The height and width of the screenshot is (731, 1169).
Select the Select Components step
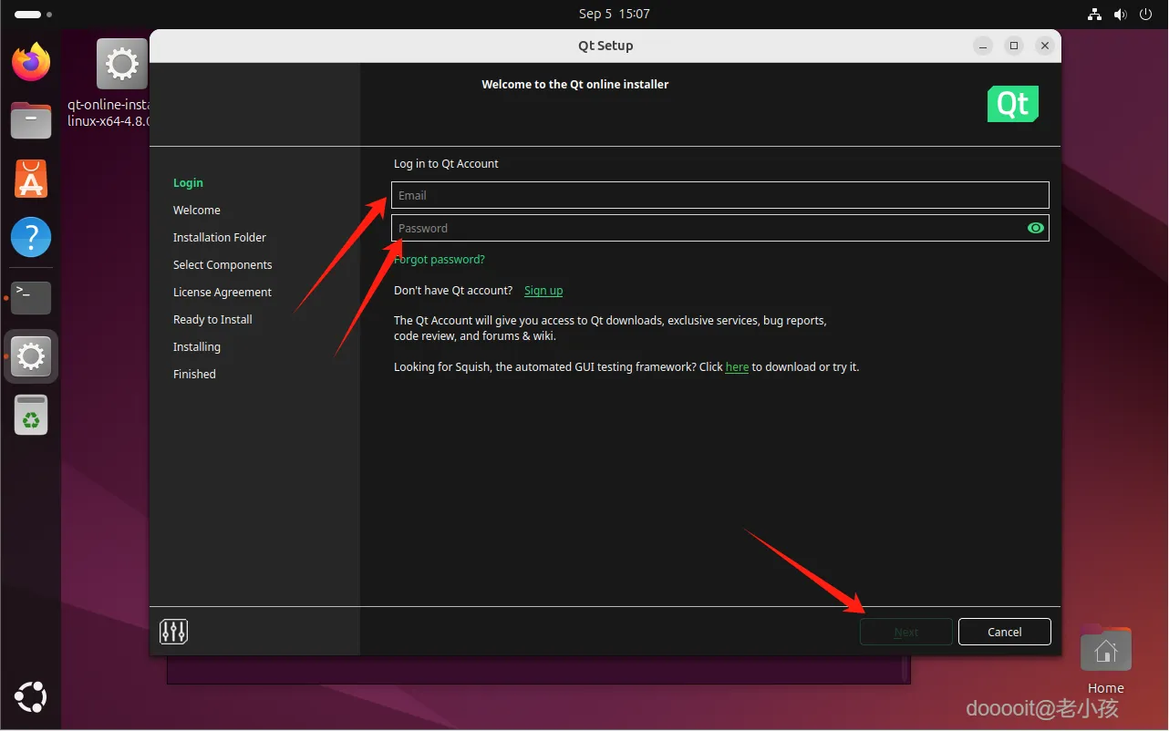click(x=222, y=265)
